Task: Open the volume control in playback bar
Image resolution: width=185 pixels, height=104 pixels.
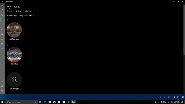Action: click(x=183, y=97)
